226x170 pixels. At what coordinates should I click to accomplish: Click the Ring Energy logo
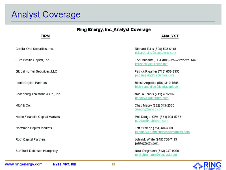coord(207,166)
